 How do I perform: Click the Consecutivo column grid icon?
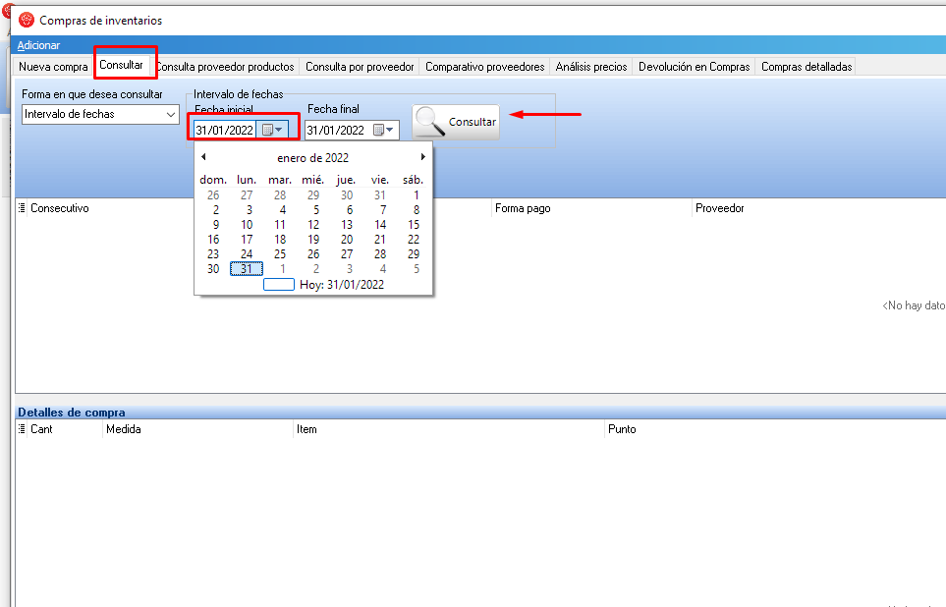23,208
